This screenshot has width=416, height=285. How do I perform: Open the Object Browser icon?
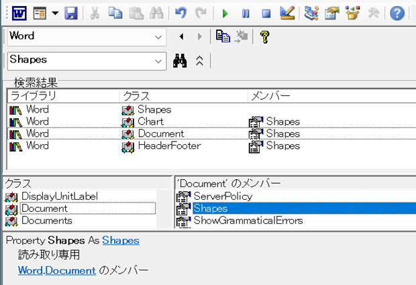(x=353, y=13)
